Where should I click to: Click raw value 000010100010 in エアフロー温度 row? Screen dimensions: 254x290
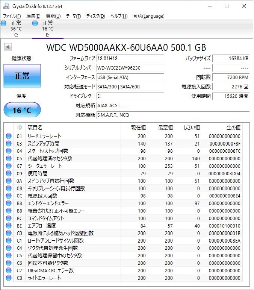pos(224,226)
